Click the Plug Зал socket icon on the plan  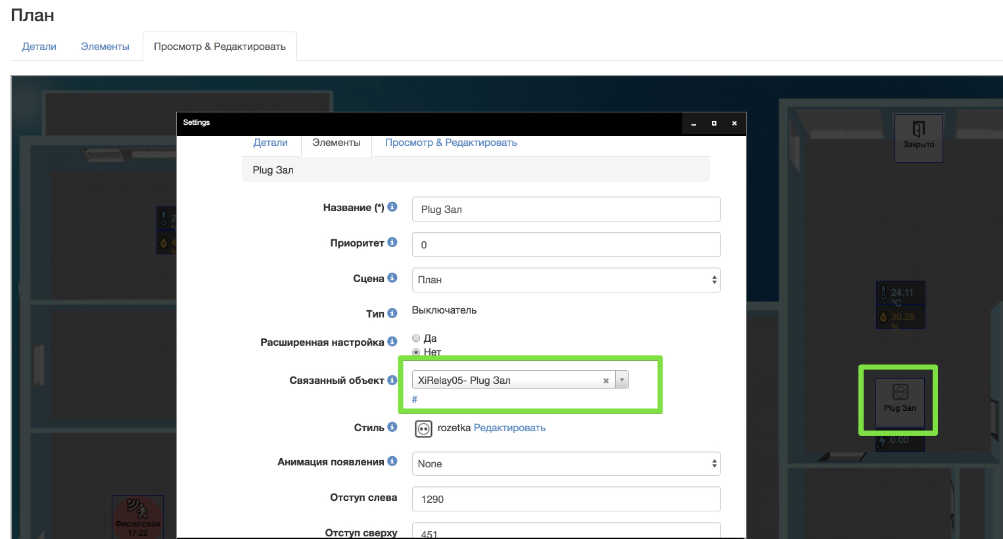900,392
